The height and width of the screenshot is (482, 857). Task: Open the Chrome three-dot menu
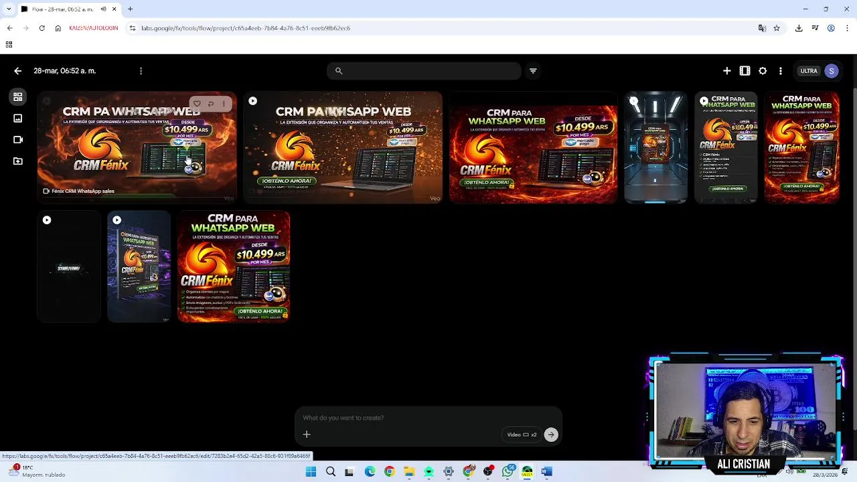pos(848,28)
